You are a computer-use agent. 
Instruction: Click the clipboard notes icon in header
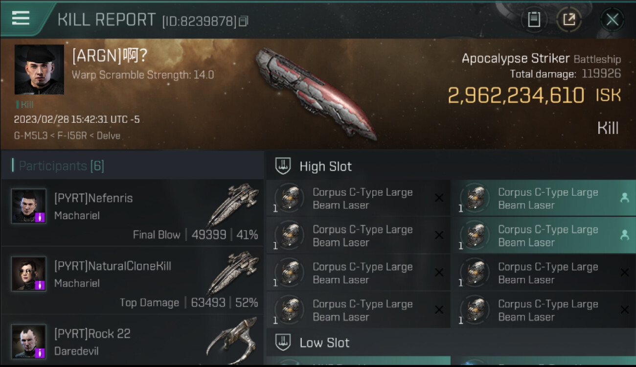click(x=534, y=20)
